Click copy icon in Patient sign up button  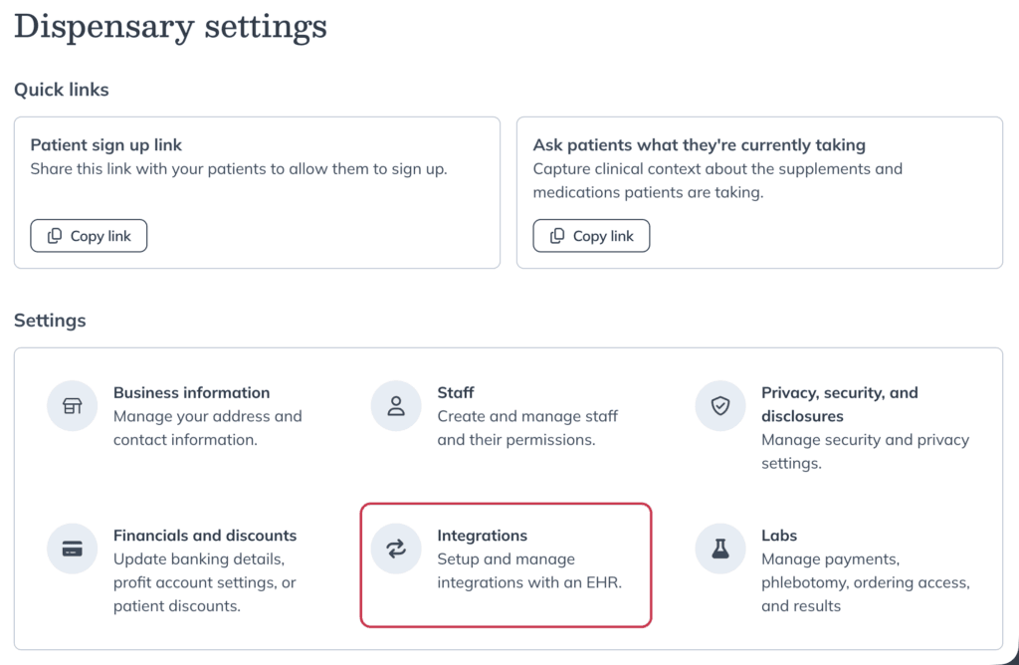point(55,236)
